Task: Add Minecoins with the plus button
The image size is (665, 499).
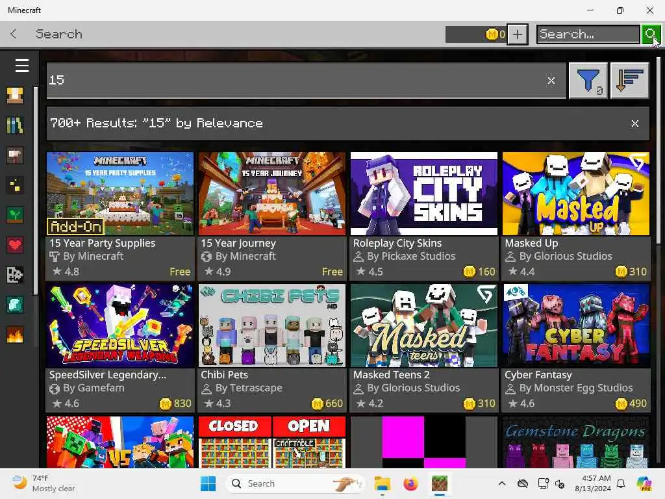Action: 518,34
